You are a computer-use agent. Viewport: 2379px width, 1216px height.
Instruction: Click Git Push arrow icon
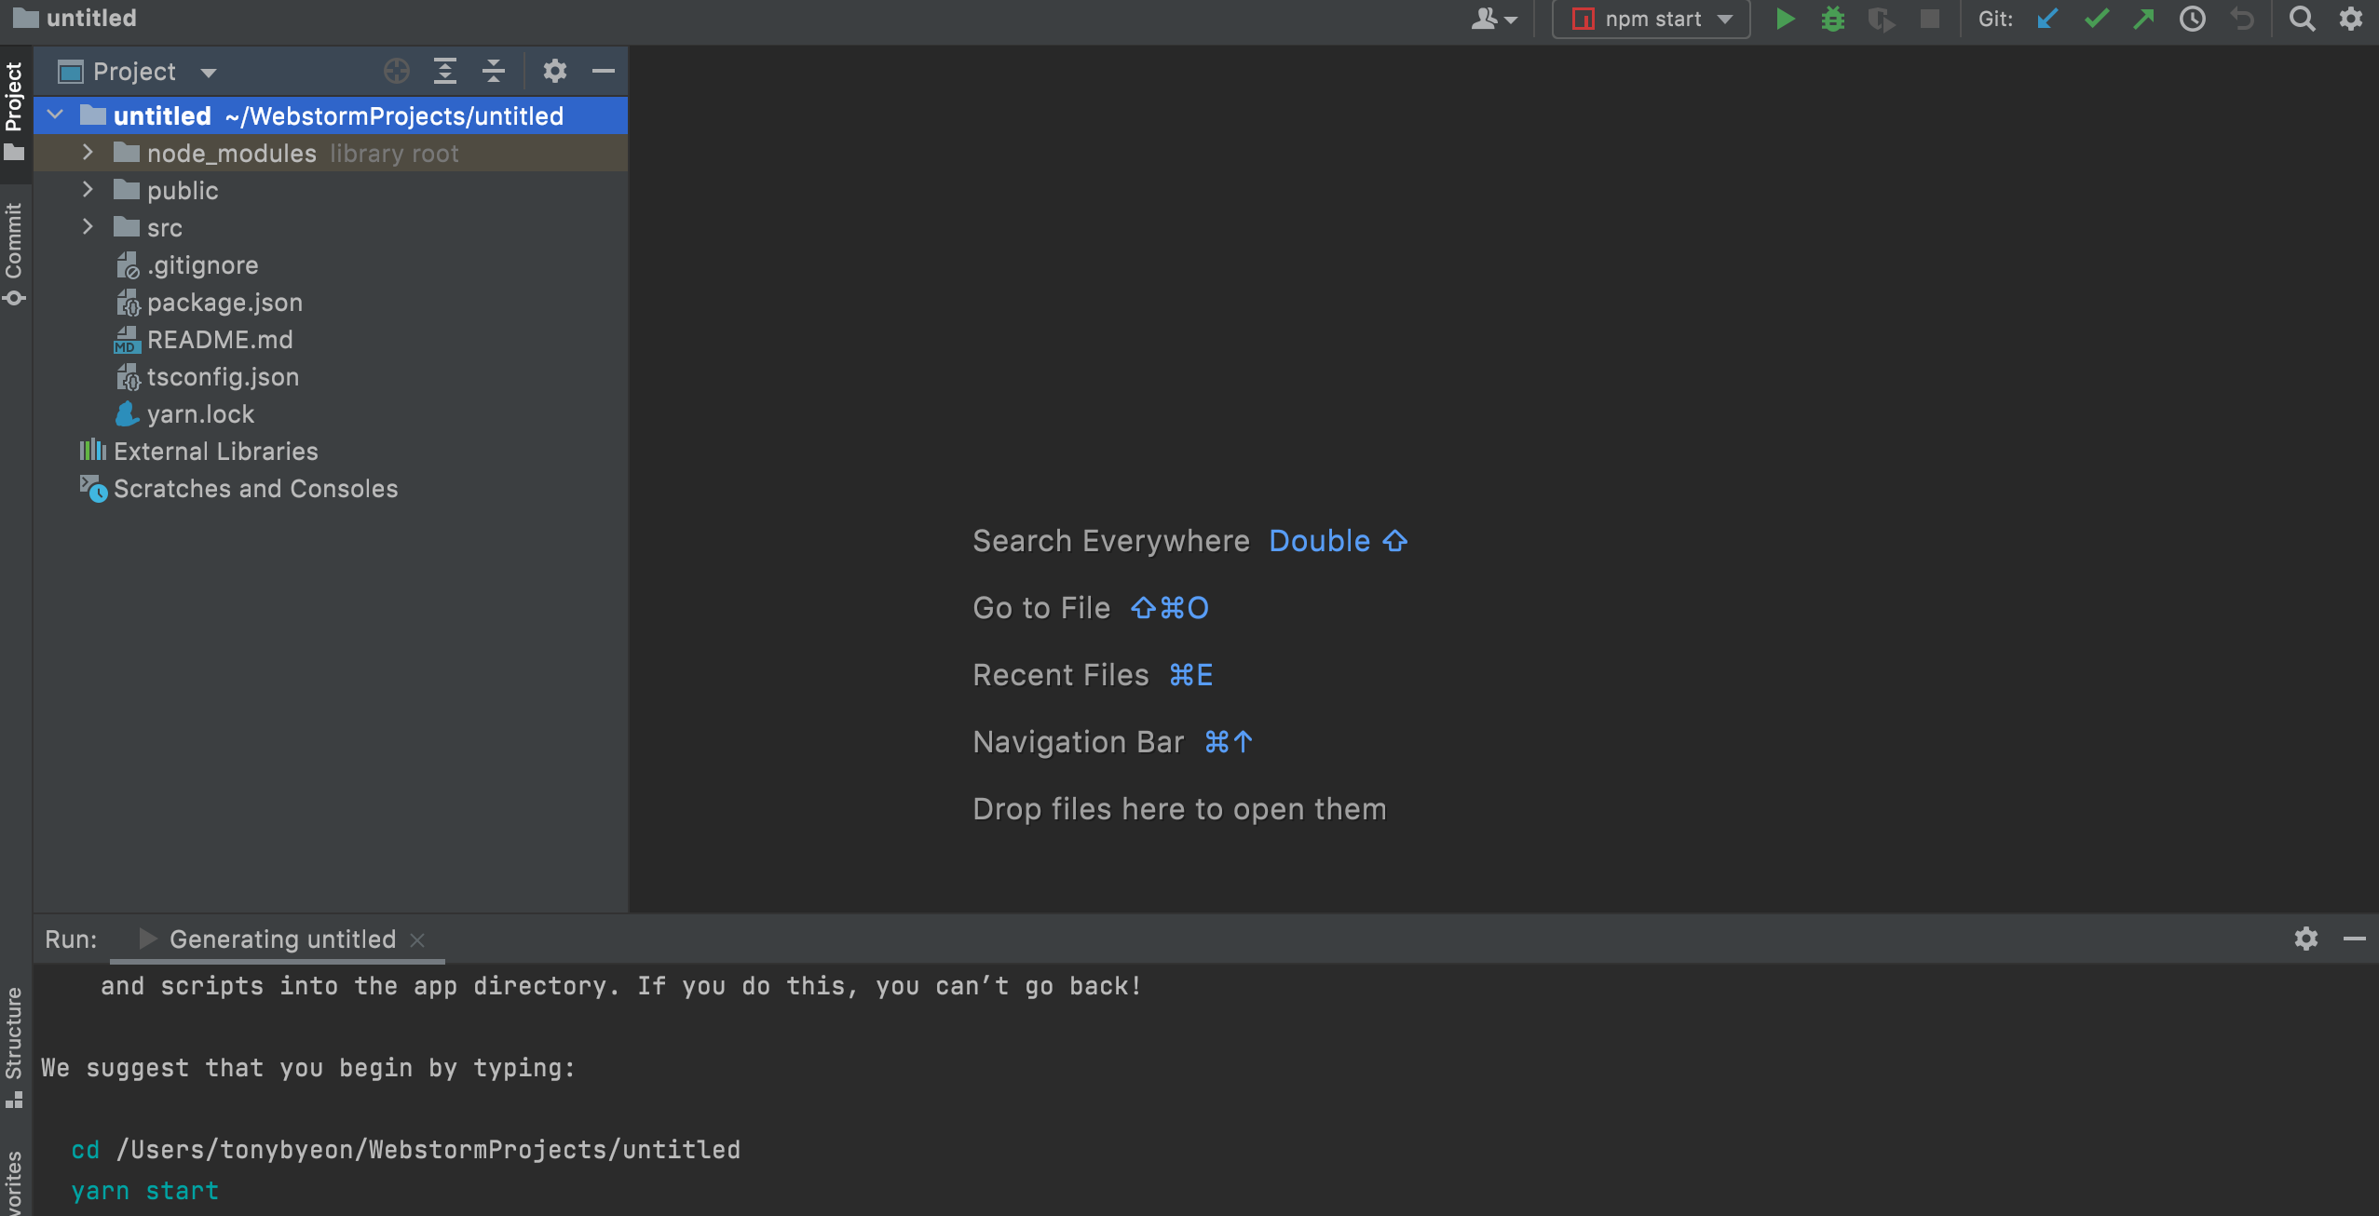pyautogui.click(x=2144, y=19)
